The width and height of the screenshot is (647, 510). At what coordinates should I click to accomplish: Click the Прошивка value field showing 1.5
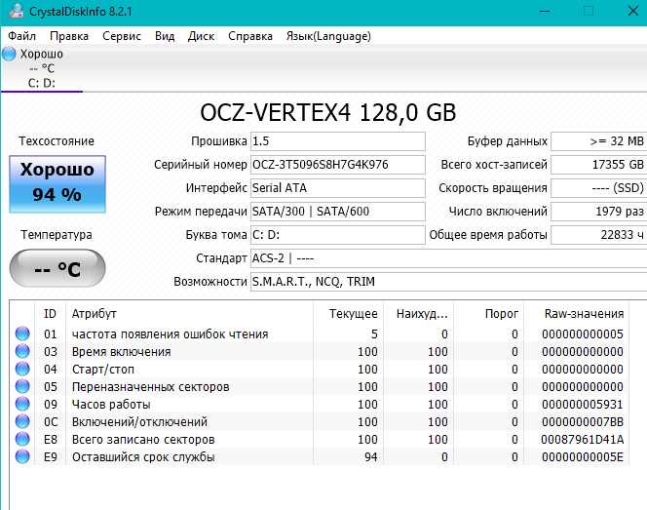pyautogui.click(x=338, y=141)
